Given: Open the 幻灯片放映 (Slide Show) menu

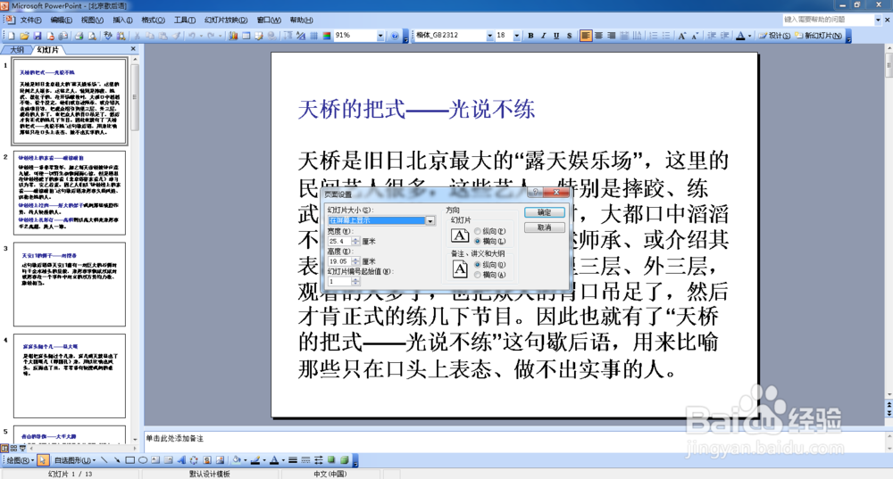Looking at the screenshot, I should pos(226,20).
